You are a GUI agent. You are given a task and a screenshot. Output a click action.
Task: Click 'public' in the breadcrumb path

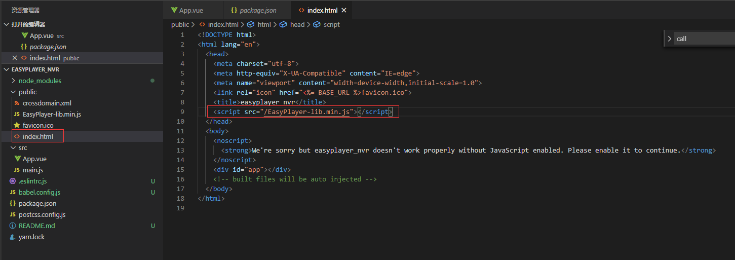(x=180, y=24)
